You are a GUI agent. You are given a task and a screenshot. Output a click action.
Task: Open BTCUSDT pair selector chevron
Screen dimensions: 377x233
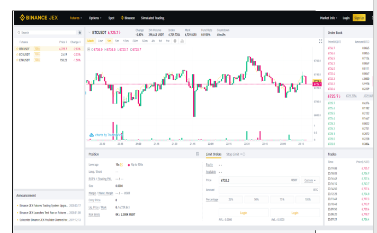coord(89,32)
